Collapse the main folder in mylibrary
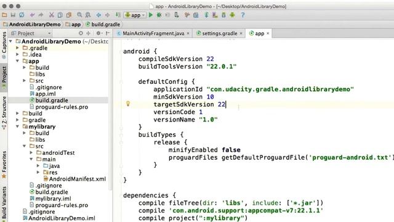 pyautogui.click(x=31, y=159)
